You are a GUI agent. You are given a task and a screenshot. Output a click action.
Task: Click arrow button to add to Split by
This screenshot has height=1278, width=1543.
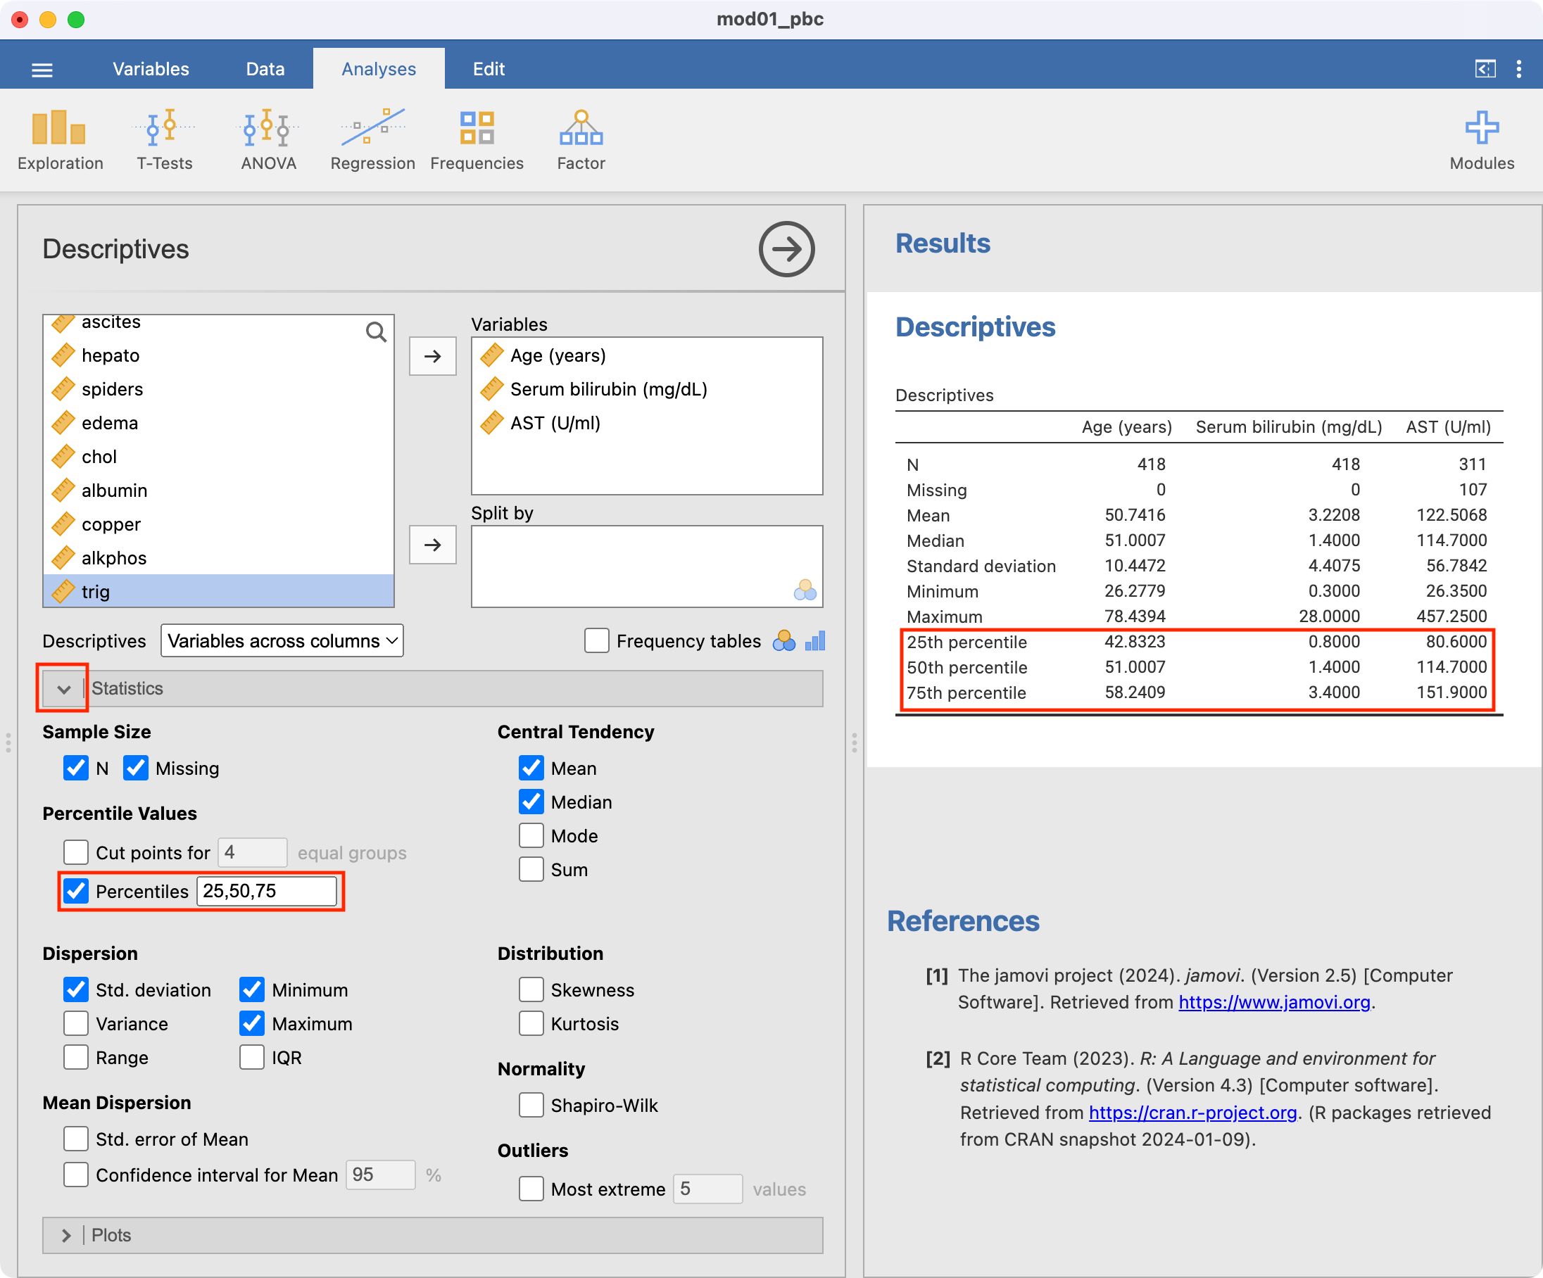pos(433,545)
